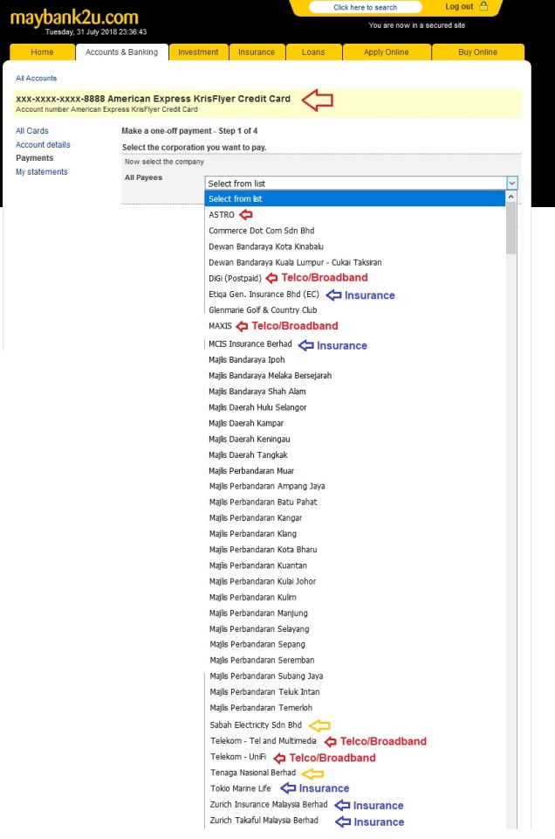Select ASTRO from the payee list
The image size is (555, 839).
coord(222,215)
